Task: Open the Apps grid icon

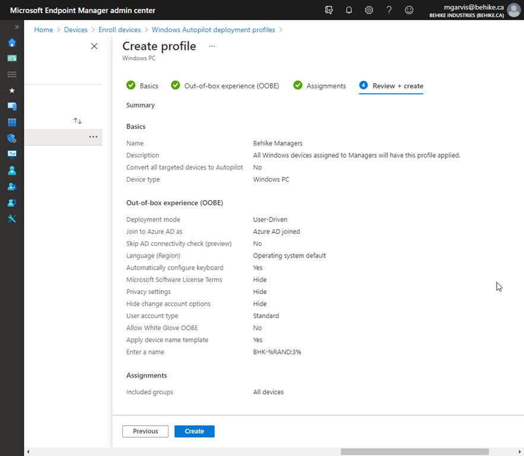Action: (11, 122)
